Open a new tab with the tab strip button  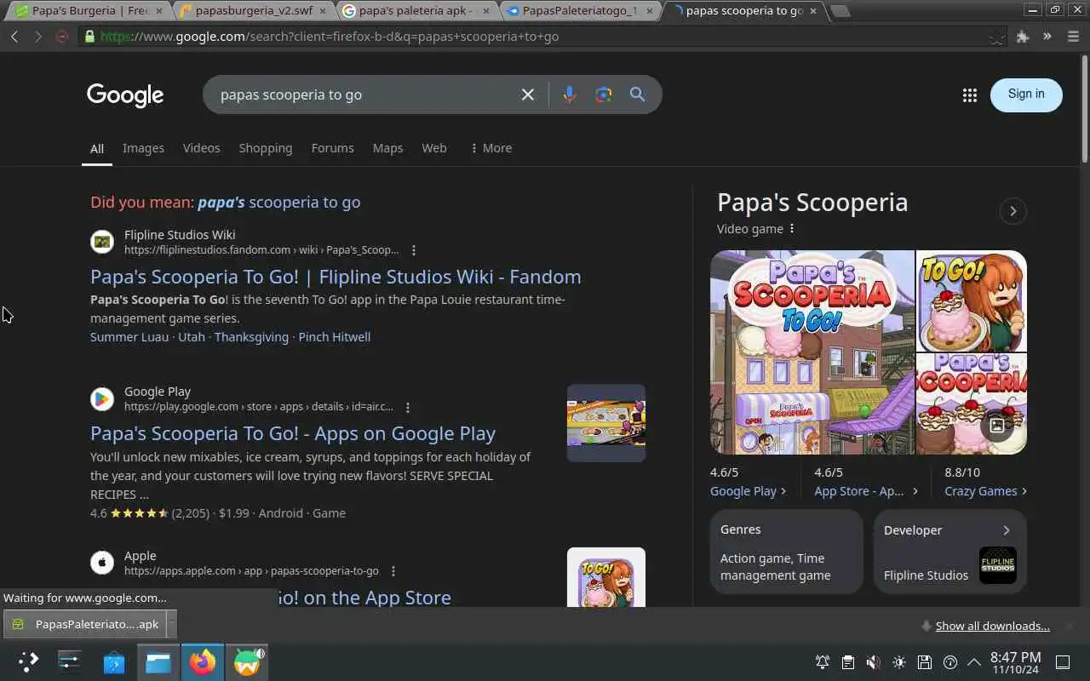(x=840, y=11)
